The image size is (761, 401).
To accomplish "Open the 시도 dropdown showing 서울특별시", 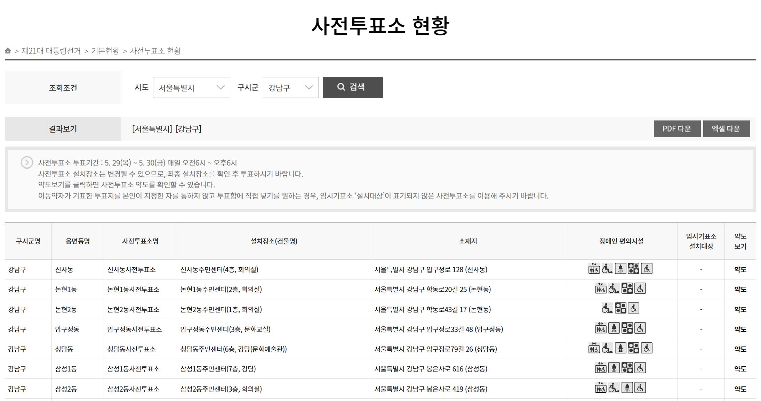I will click(x=191, y=87).
